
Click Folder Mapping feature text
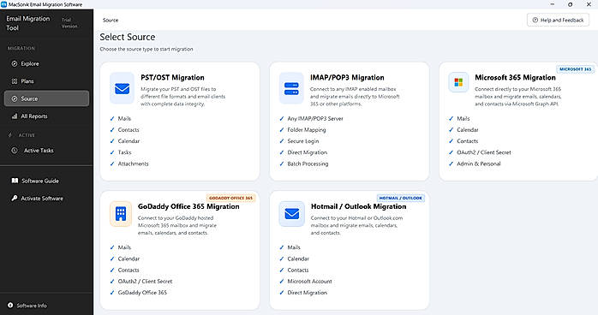307,130
